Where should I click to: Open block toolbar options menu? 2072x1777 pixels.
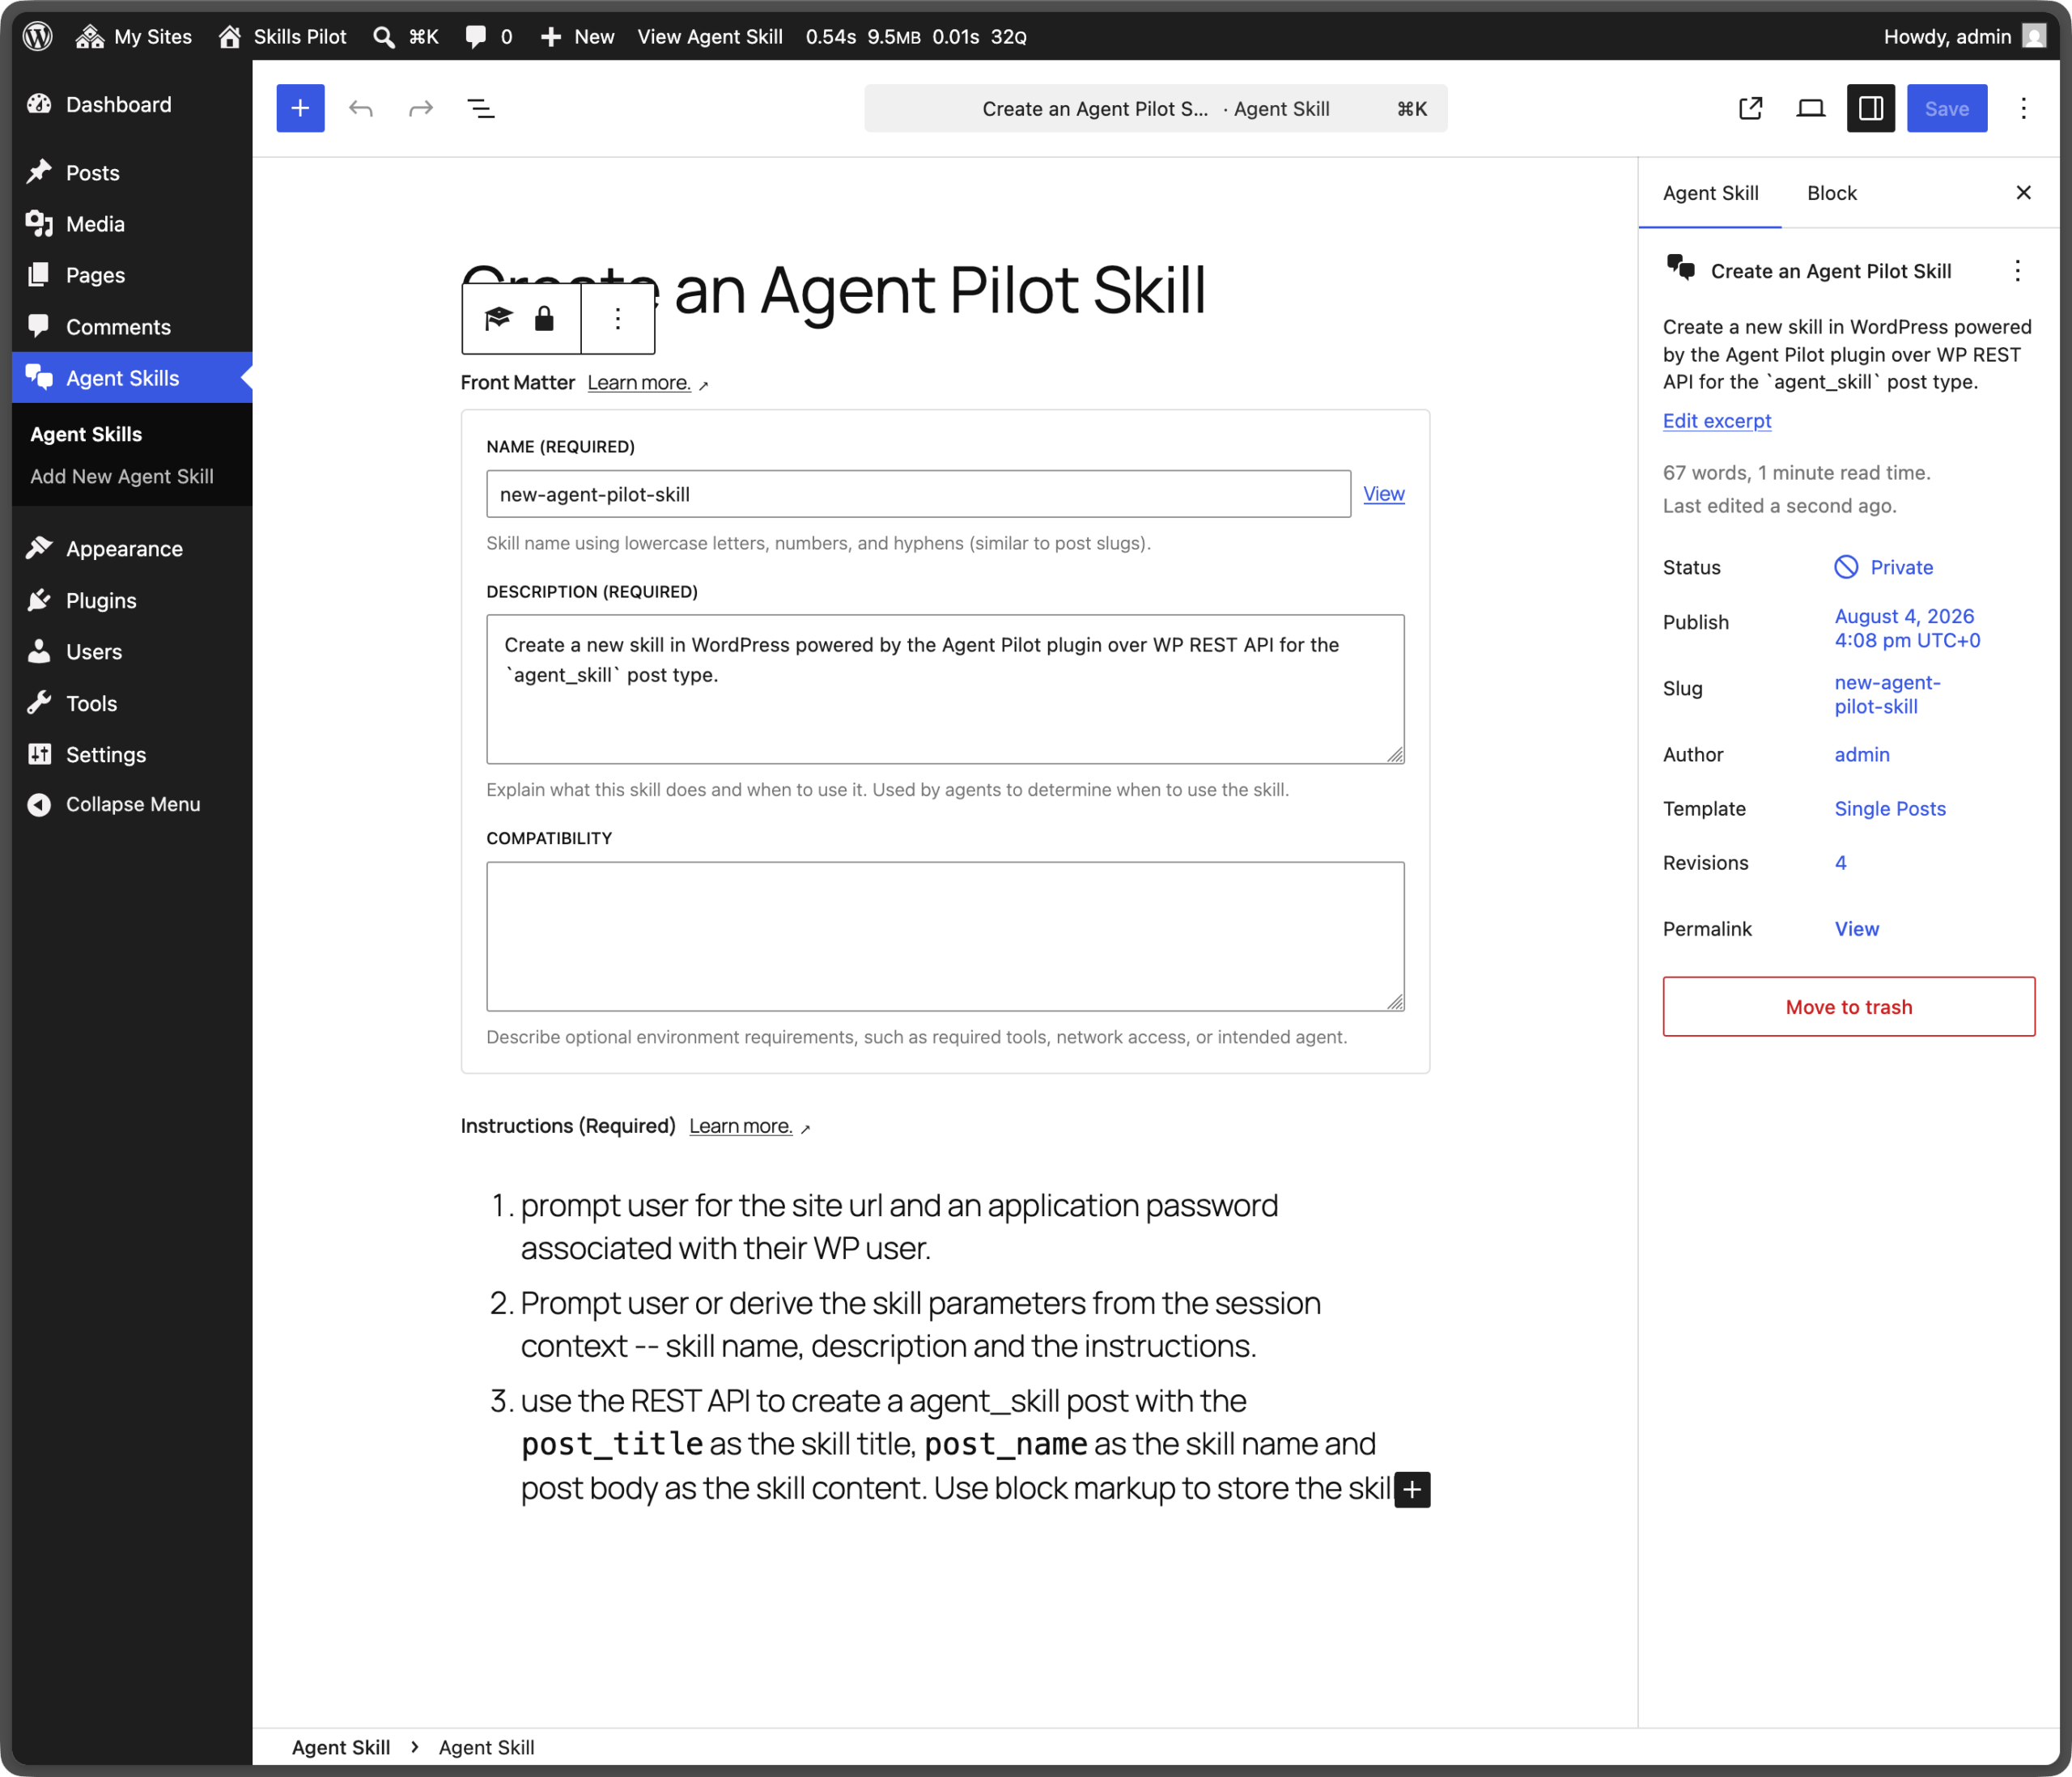(x=618, y=318)
